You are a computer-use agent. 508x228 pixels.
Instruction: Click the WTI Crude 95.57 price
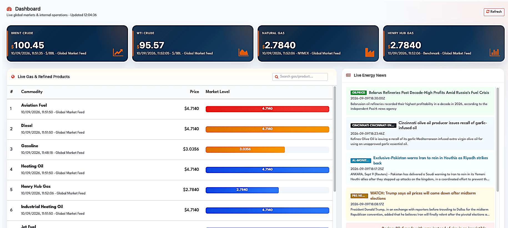coord(150,45)
